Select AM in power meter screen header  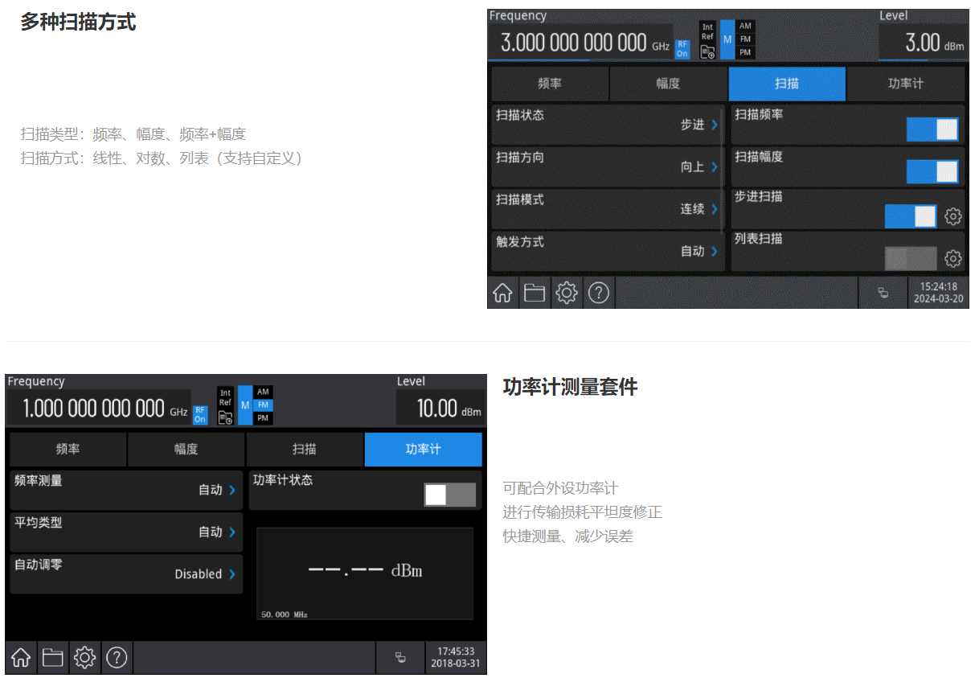pos(263,392)
